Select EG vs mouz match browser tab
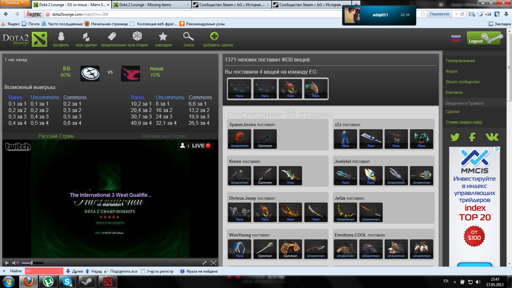This screenshot has height=288, width=512. point(71,5)
